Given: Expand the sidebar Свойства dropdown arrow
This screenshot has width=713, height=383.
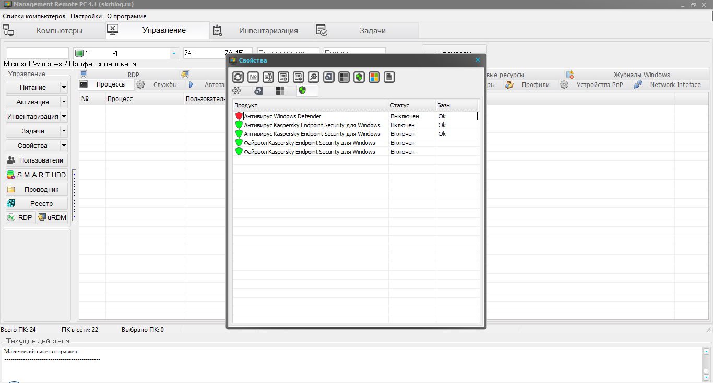Looking at the screenshot, I should pos(64,145).
